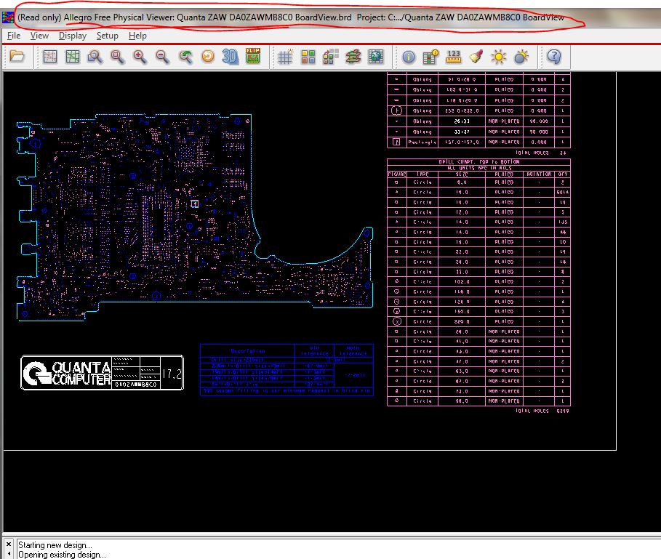Expand the Setup menu
Viewport: 661px width, 559px height.
point(107,36)
